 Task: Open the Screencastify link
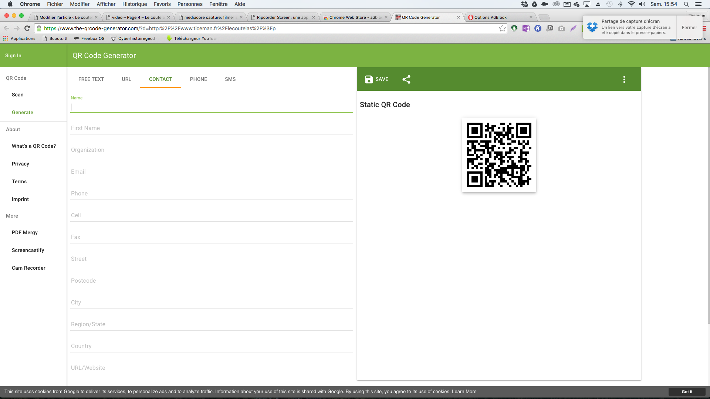(28, 250)
